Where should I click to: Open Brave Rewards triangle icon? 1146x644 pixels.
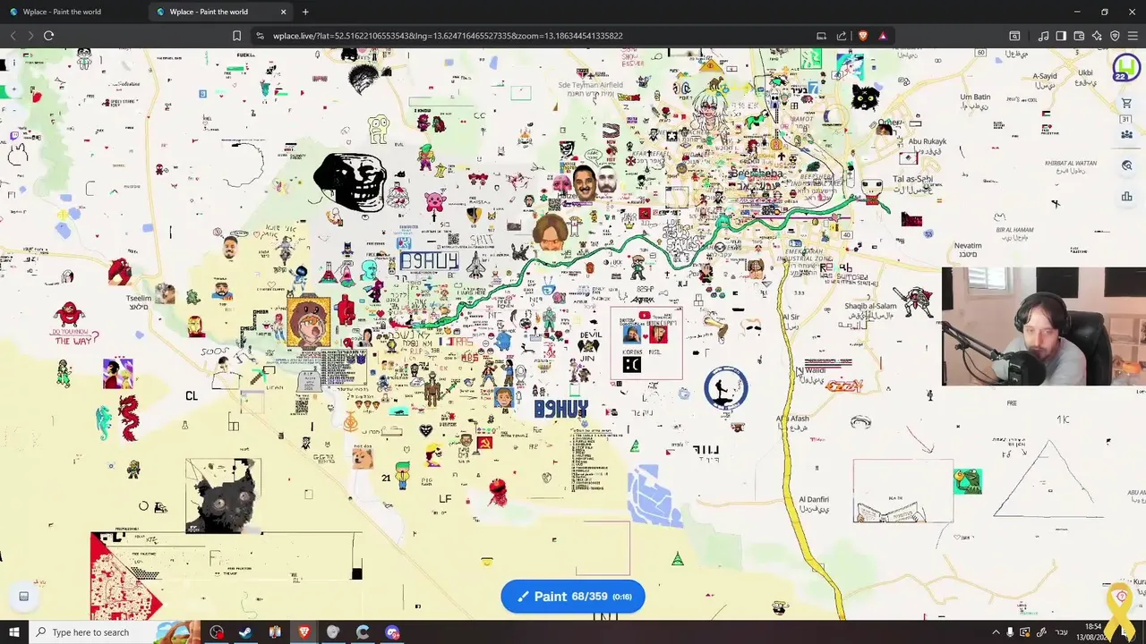pyautogui.click(x=883, y=36)
